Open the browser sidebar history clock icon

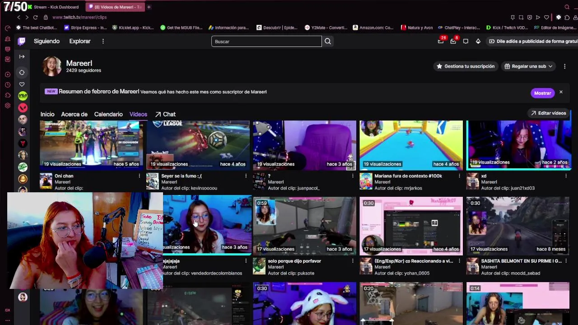[x=7, y=85]
